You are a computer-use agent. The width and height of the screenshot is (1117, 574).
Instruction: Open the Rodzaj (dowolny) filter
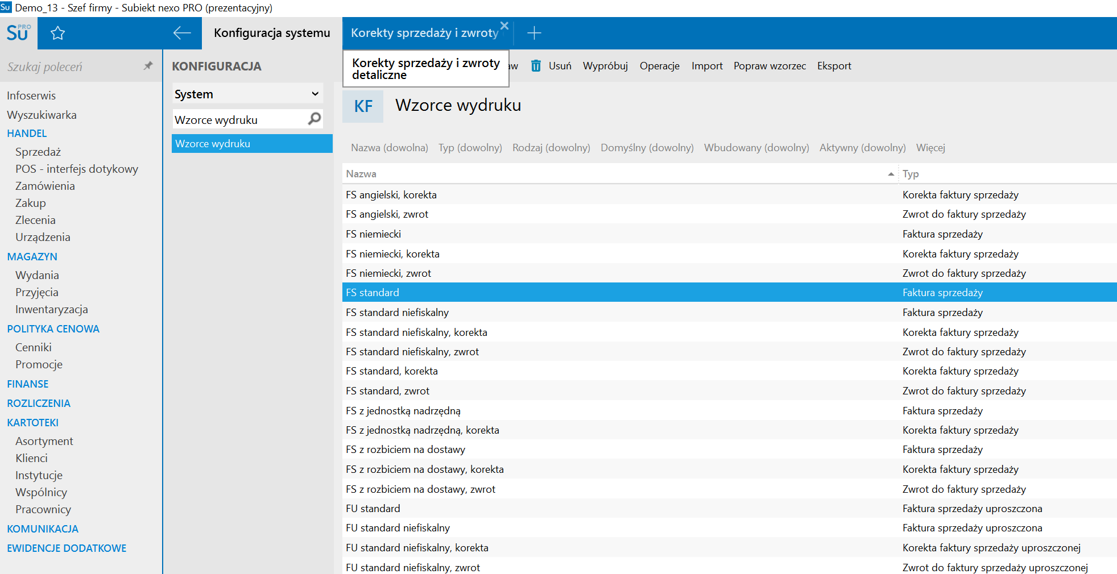tap(551, 148)
